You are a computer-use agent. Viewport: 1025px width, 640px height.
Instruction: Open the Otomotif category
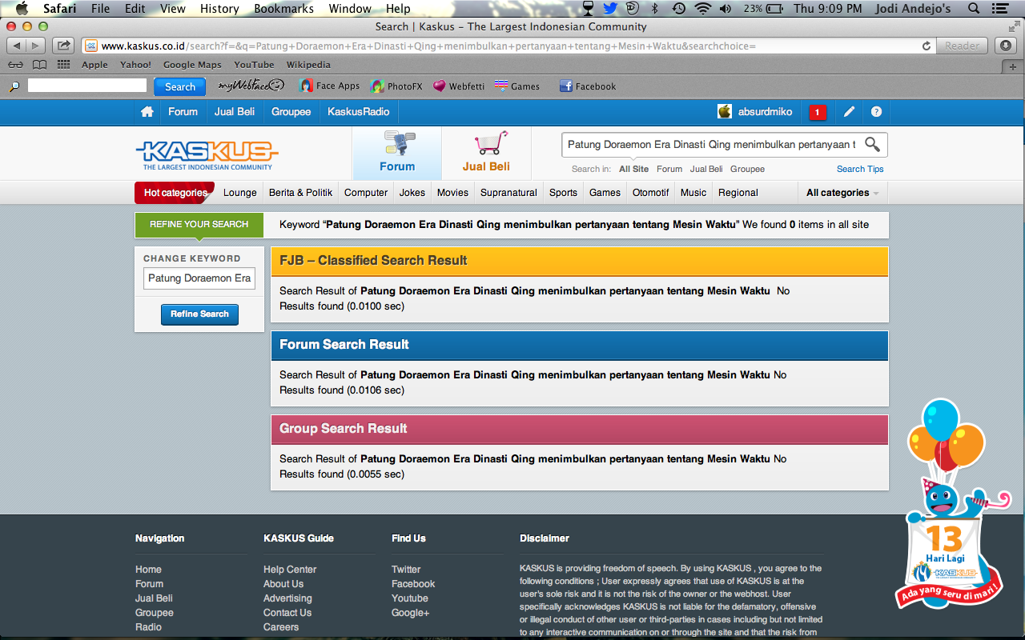click(x=650, y=193)
